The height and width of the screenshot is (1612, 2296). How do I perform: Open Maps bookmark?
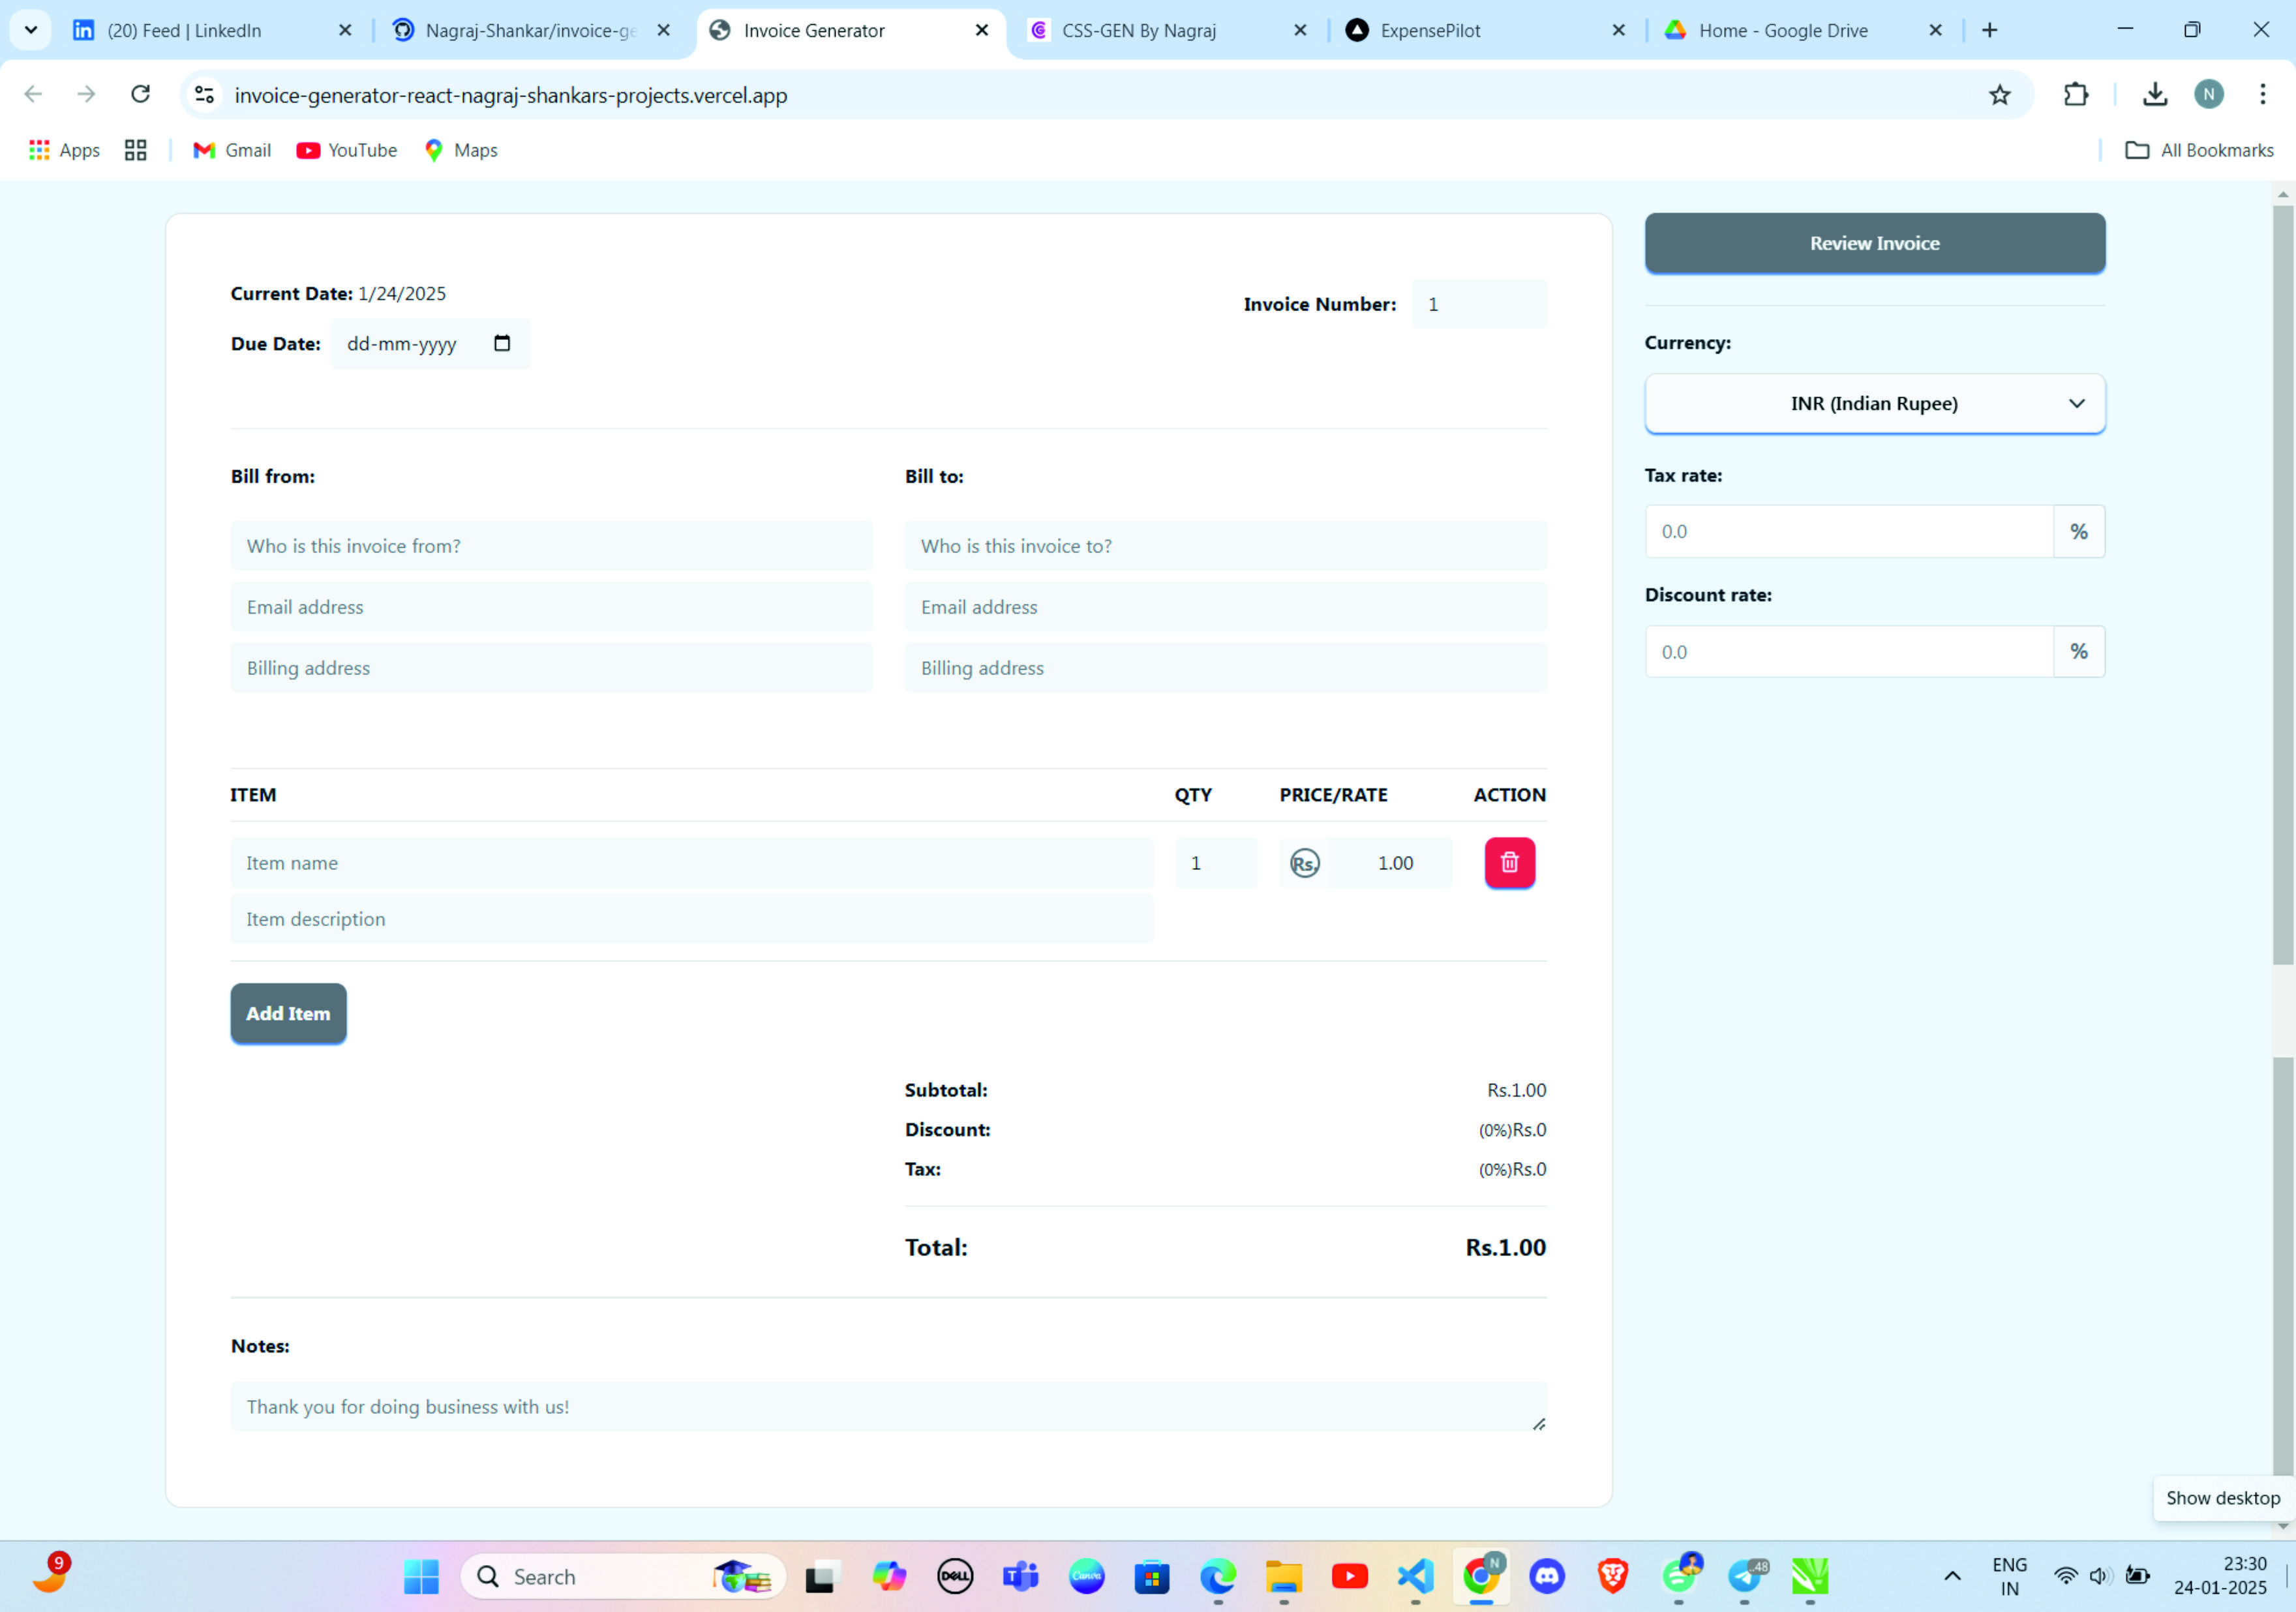point(461,150)
